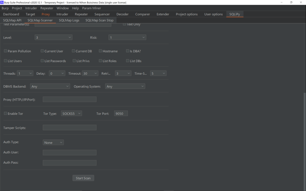Open the Project options tab
This screenshot has height=191, width=306.
click(187, 14)
